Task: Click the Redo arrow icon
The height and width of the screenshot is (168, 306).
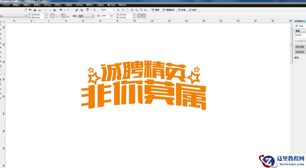Action: [68, 10]
